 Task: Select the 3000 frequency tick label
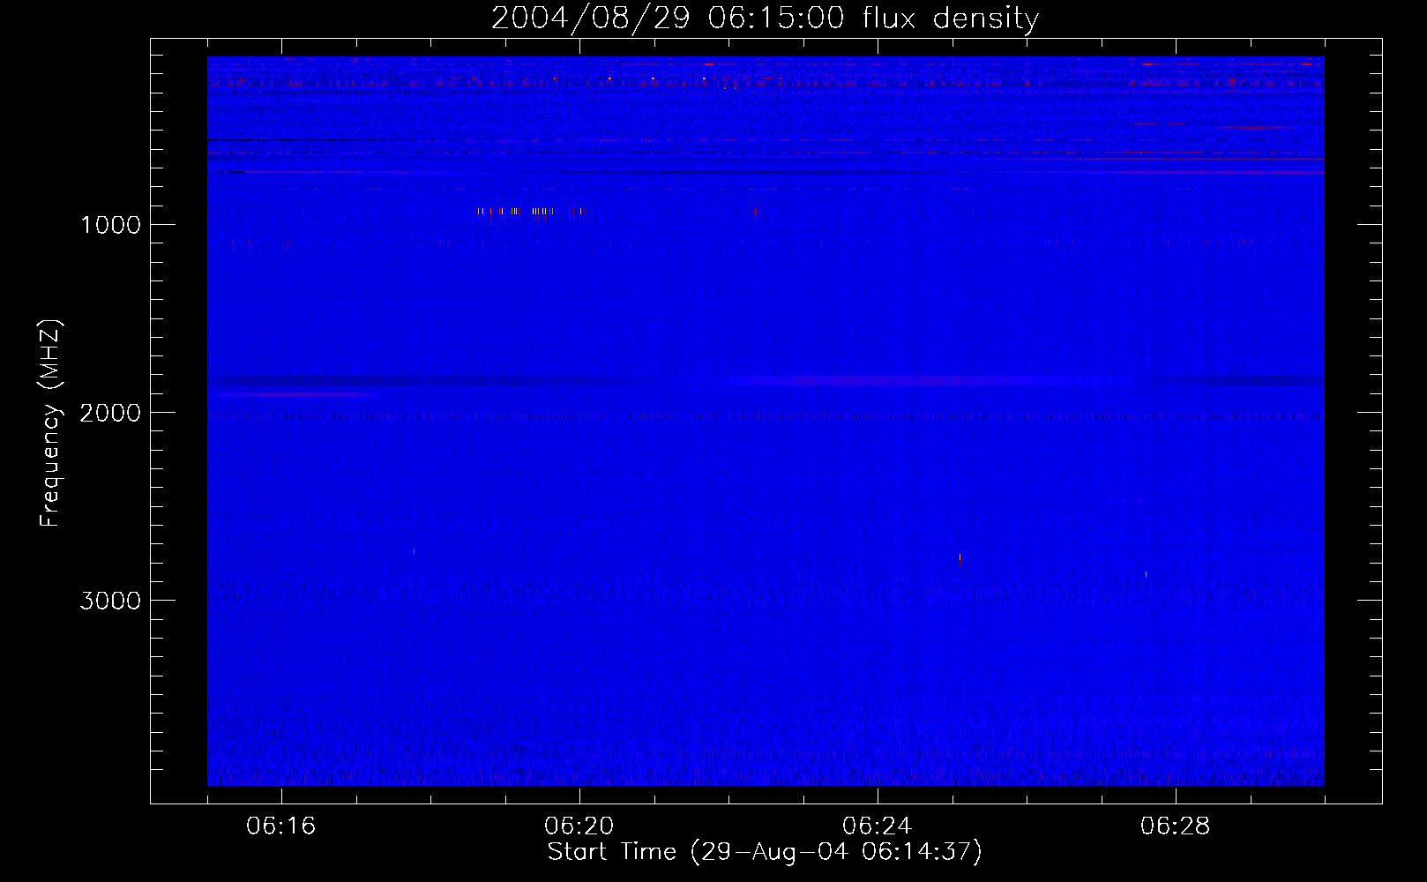[x=110, y=601]
